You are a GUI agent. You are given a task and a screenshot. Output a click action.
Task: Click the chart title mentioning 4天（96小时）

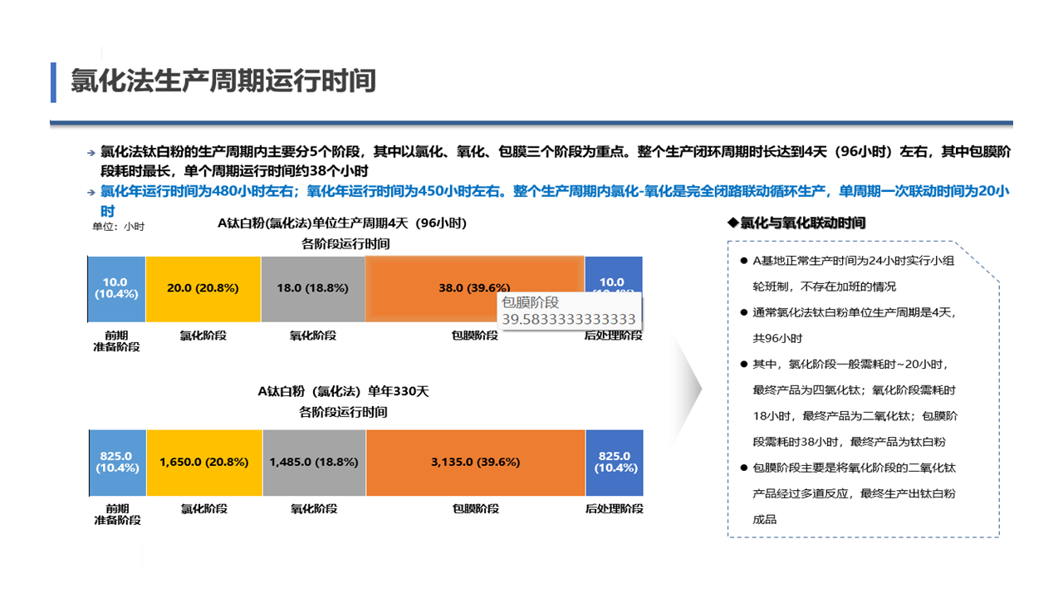pyautogui.click(x=343, y=223)
